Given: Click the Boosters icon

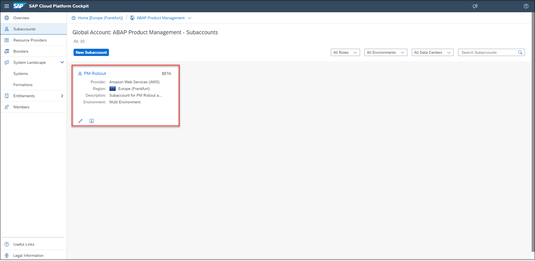Looking at the screenshot, I should click(x=7, y=51).
